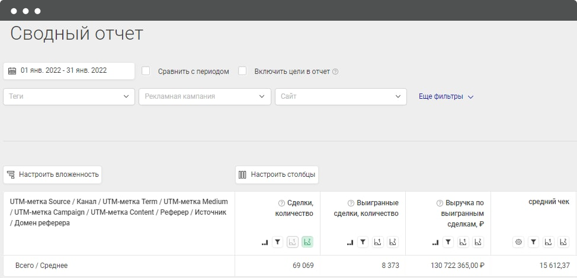Click sort bars icon in Выигранные сделки column
The height and width of the screenshot is (278, 577).
click(x=350, y=243)
